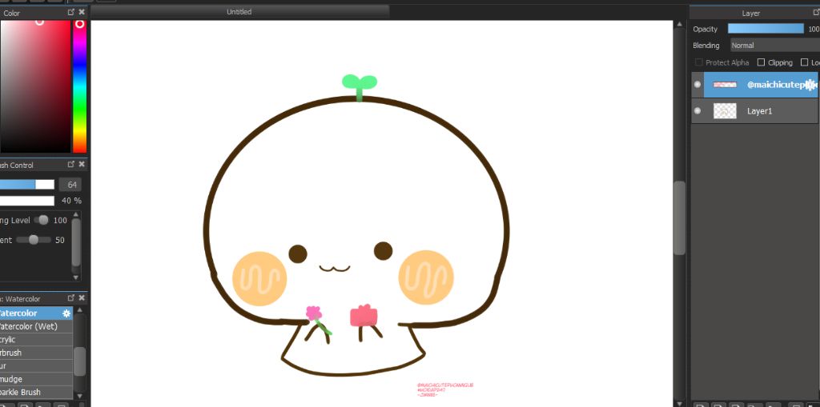
Task: Float the Brush list panel
Action: tap(71, 297)
